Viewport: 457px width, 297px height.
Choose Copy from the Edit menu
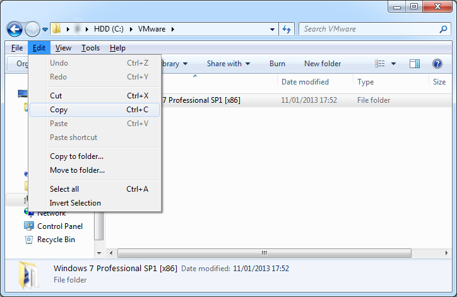tap(59, 110)
